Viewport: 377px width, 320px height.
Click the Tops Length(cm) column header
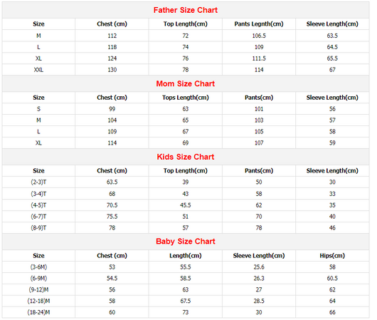tap(186, 98)
